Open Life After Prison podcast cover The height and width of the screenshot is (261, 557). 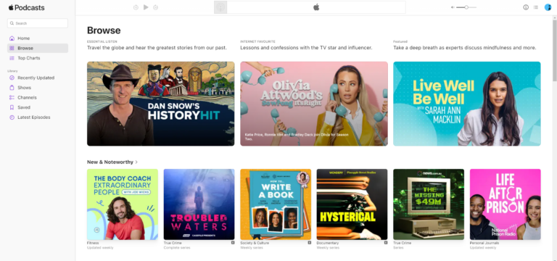(505, 204)
